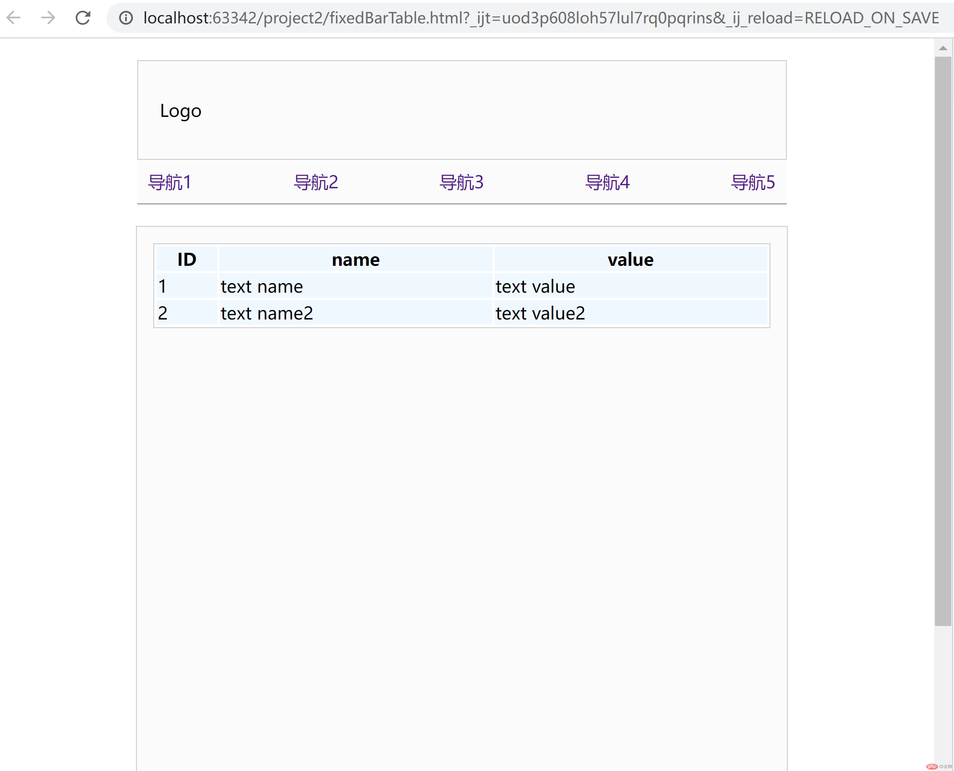Open the 导航2 navigation link
The height and width of the screenshot is (771, 954).
pos(316,182)
